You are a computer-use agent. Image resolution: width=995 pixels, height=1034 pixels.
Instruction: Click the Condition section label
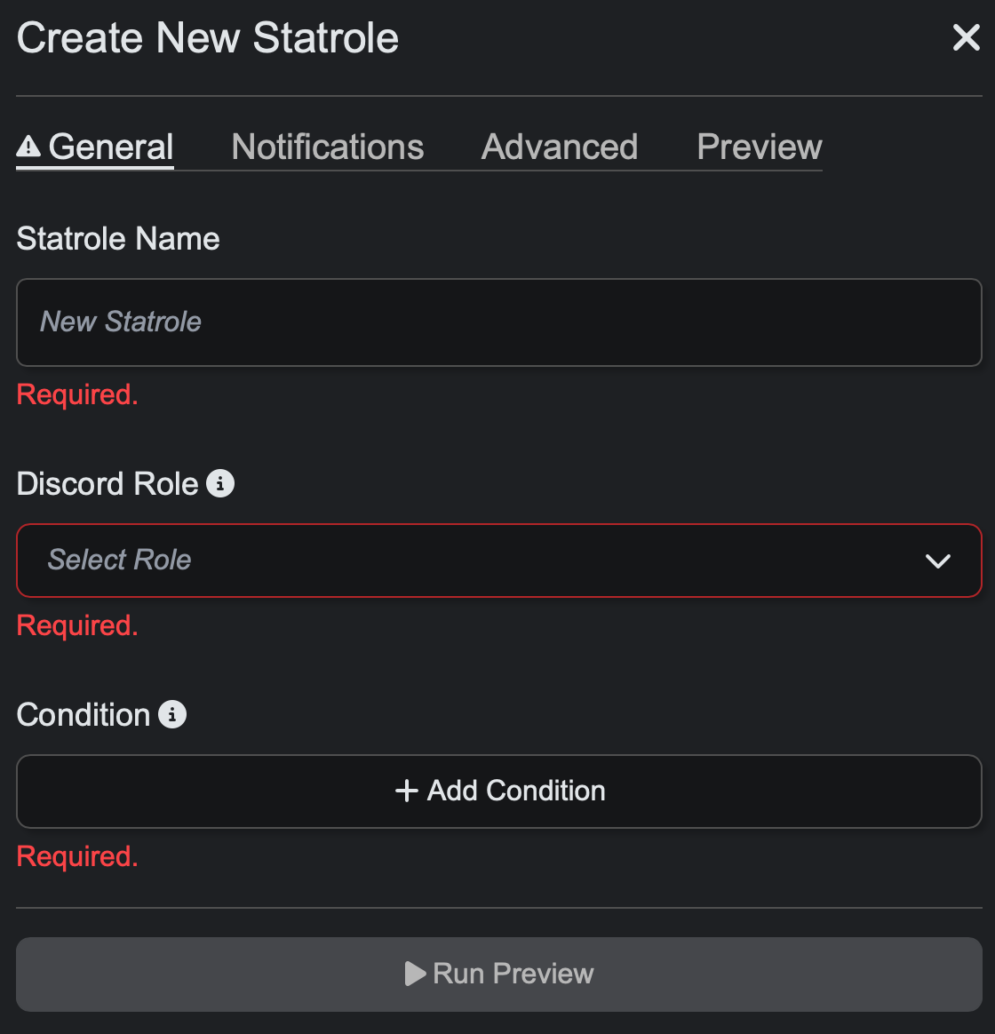tap(84, 715)
